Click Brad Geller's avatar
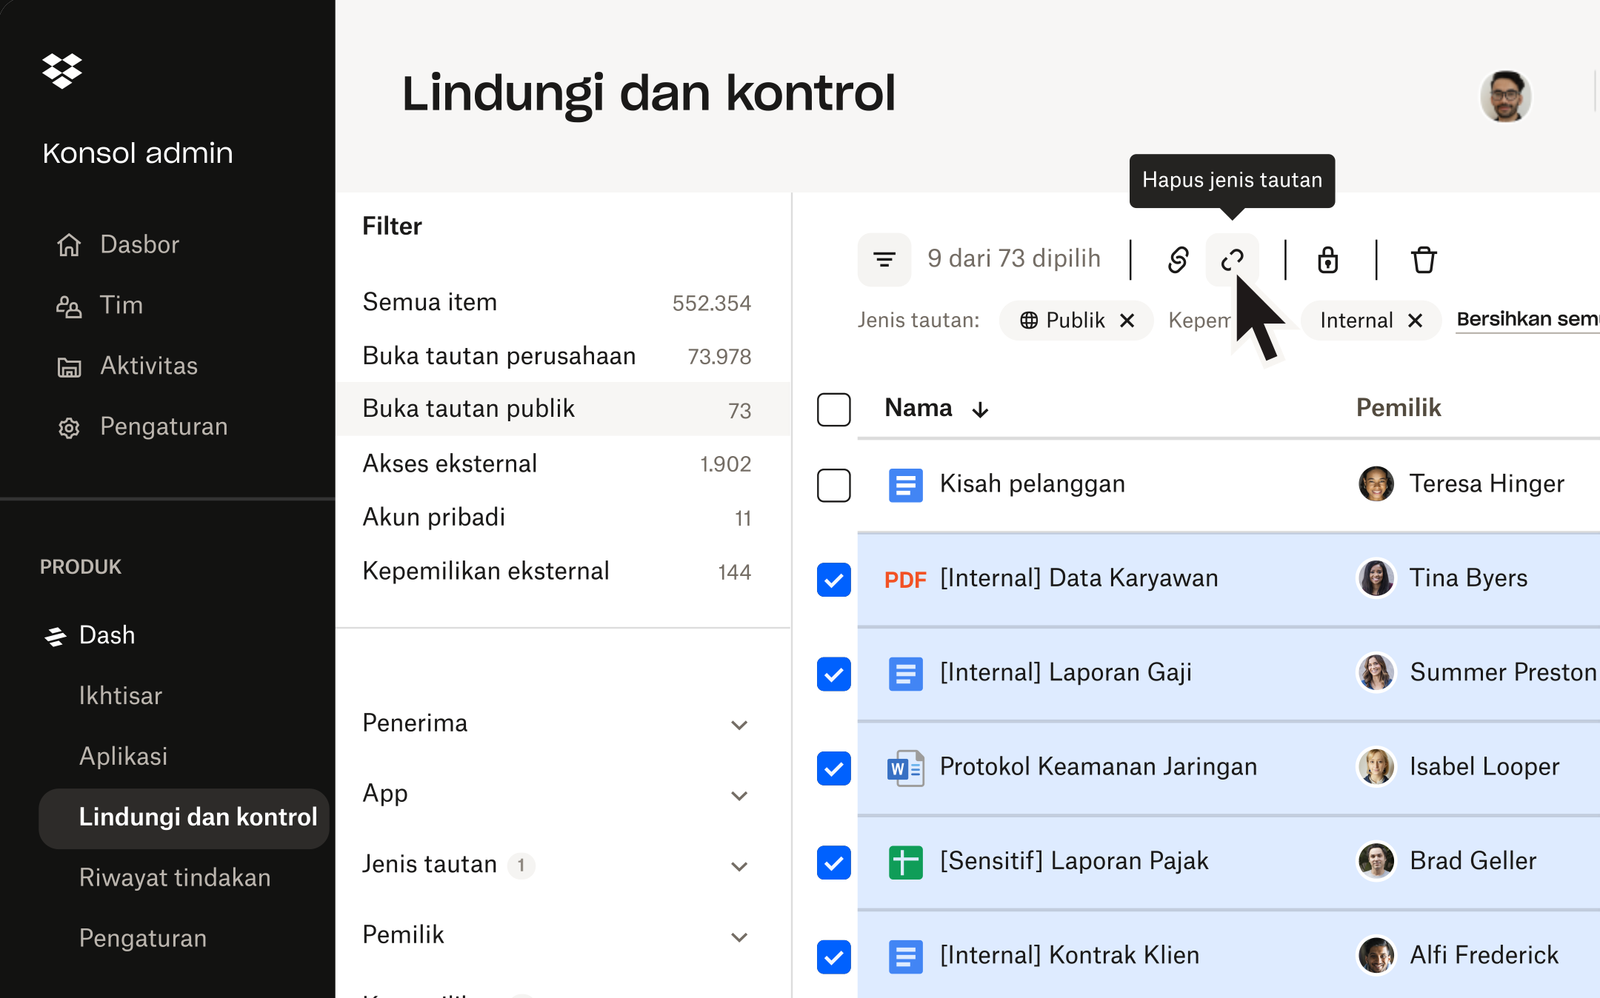Image resolution: width=1600 pixels, height=998 pixels. (x=1376, y=861)
